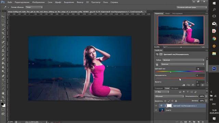
Task: Open the blend mode Обычные dropdown
Action: (169, 96)
